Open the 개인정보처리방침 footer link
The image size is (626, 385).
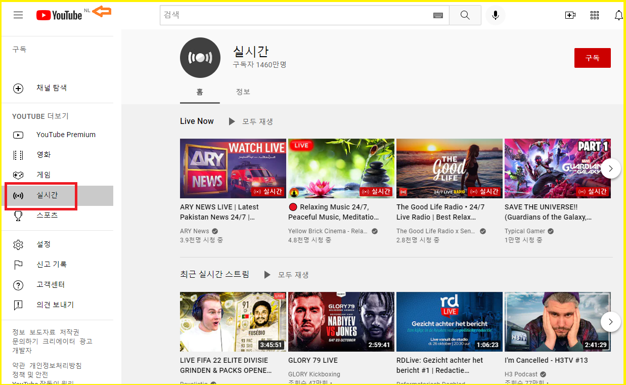coord(56,366)
